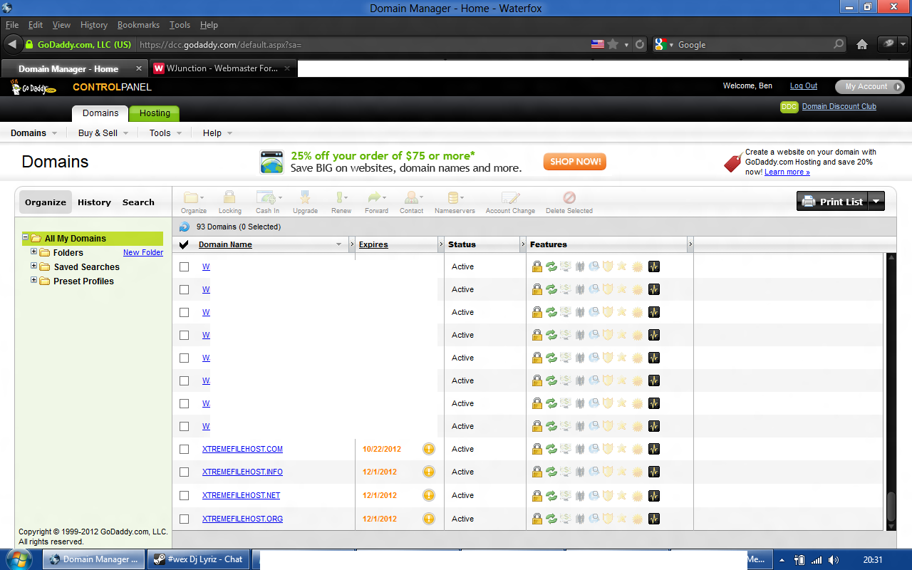Screen dimensions: 912x570
Task: Click the New Folder link
Action: (143, 252)
